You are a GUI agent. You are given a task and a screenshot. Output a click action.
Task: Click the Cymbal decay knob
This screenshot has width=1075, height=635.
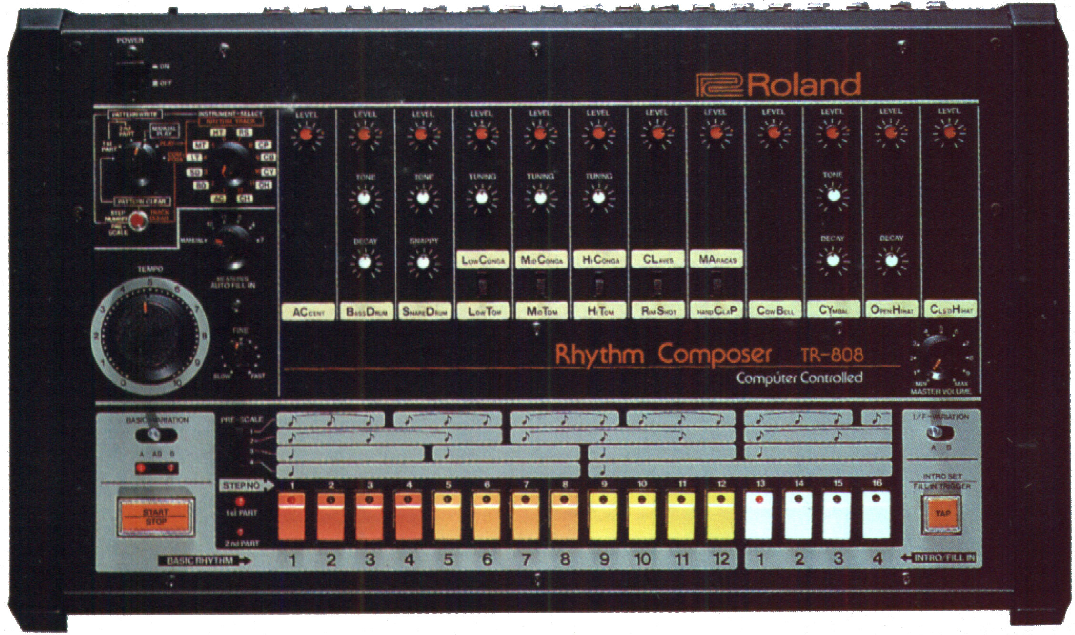832,260
